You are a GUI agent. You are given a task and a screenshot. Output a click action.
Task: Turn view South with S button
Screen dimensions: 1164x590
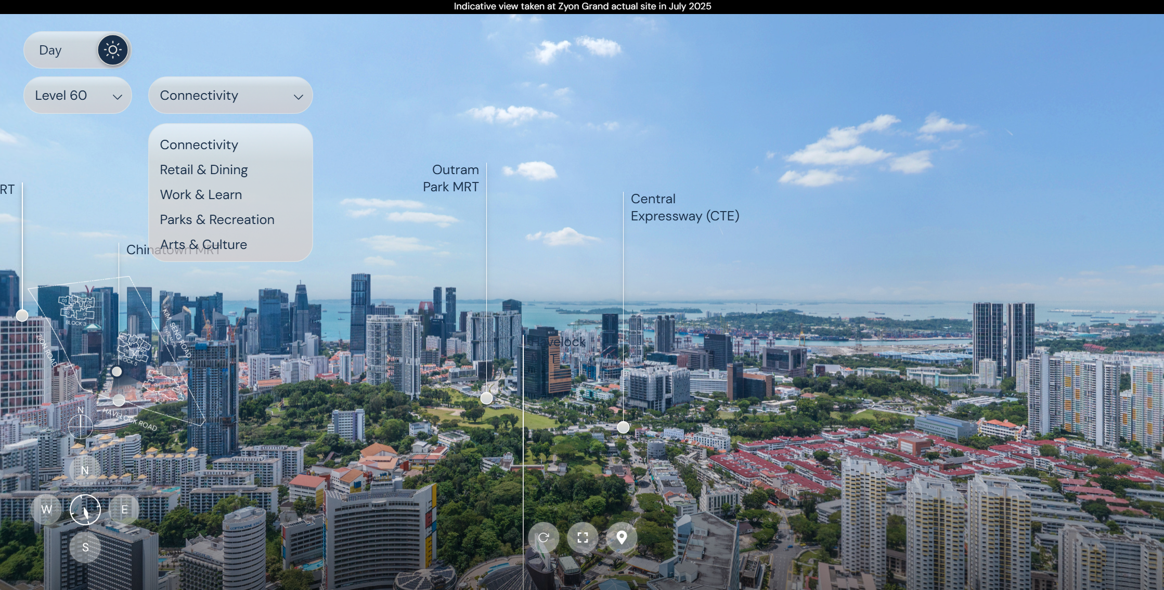point(85,547)
